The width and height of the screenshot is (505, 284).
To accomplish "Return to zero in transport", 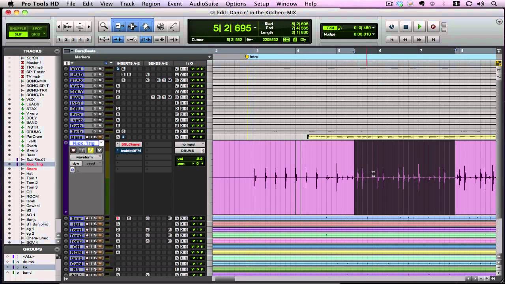I will pyautogui.click(x=392, y=39).
